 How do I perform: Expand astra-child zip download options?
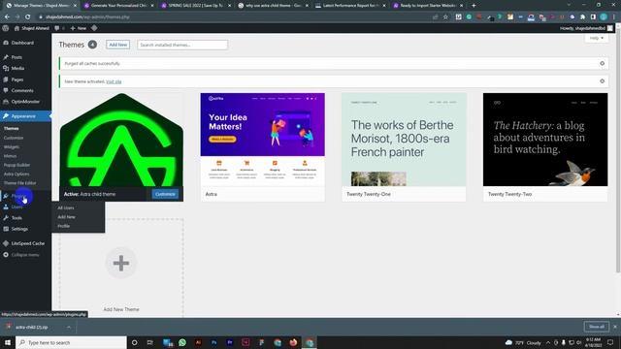(69, 328)
